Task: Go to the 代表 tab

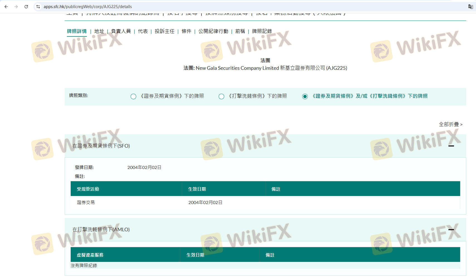Action: tap(143, 31)
